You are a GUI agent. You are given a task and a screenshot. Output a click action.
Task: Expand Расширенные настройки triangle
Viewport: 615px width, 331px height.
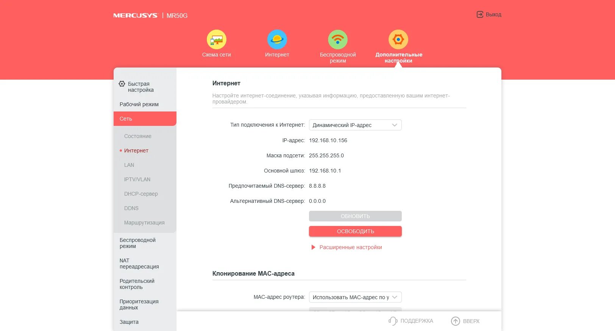(313, 247)
